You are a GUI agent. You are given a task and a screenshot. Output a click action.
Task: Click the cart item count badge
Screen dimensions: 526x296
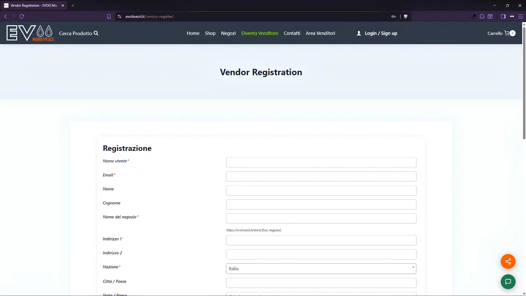(x=513, y=33)
